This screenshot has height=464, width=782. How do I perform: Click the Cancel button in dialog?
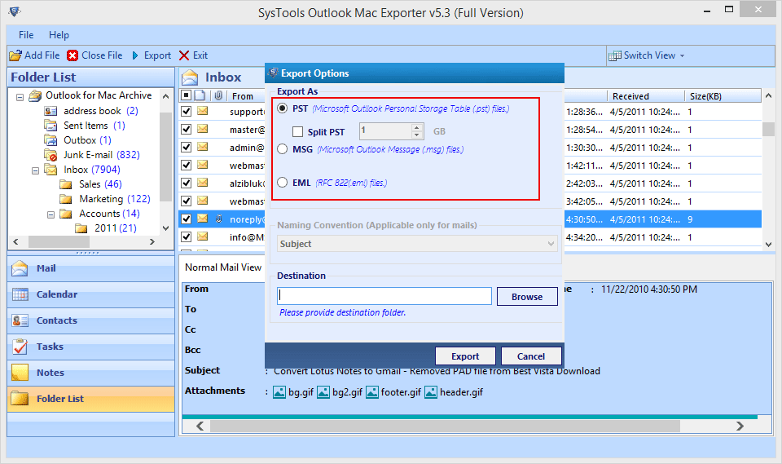pyautogui.click(x=531, y=356)
